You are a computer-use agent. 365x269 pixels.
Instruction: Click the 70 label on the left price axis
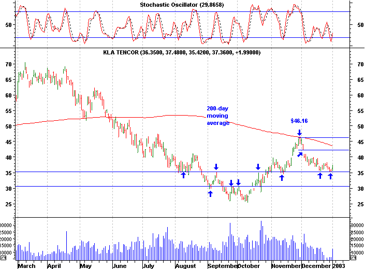[8, 64]
